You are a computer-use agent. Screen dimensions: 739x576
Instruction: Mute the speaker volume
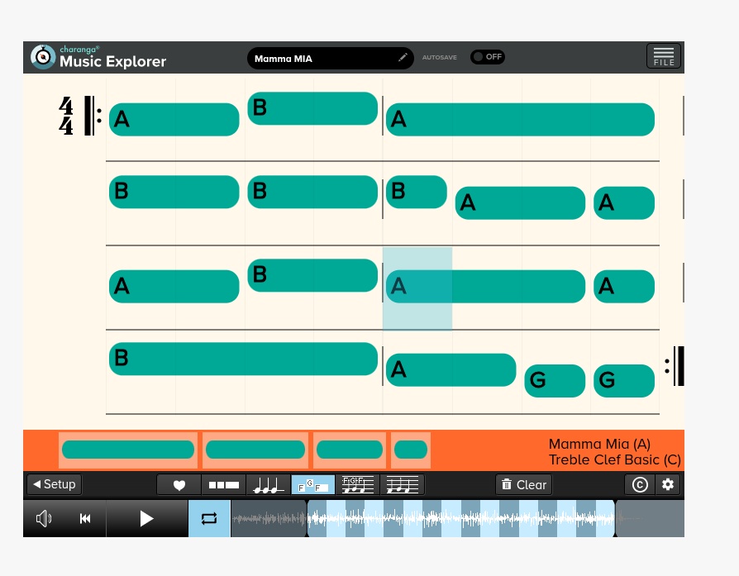(44, 518)
